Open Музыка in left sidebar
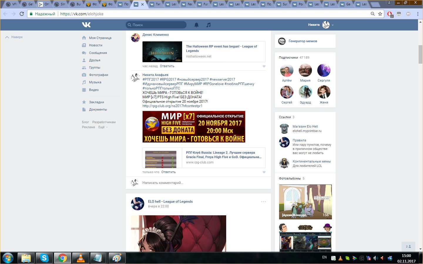Screen dimensions: 423x264 click(x=95, y=82)
